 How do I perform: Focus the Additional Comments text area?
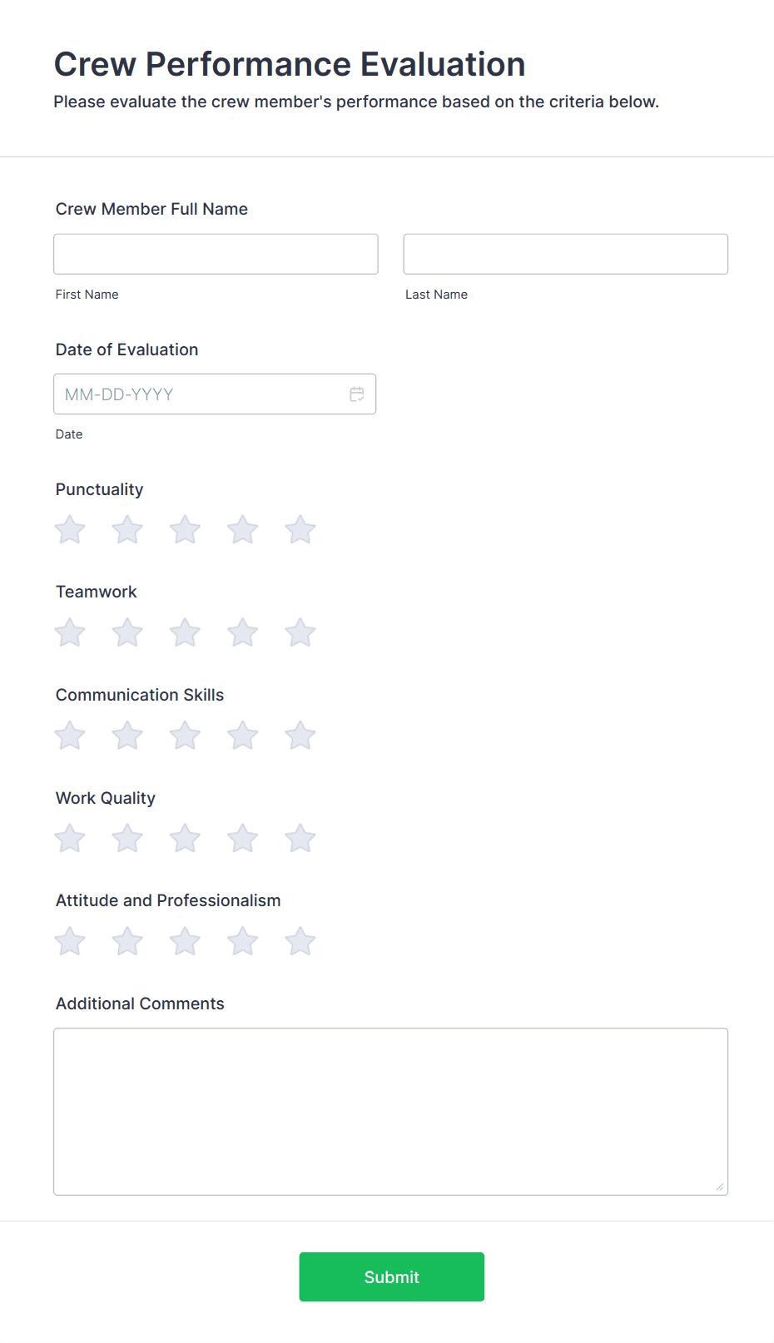391,1111
